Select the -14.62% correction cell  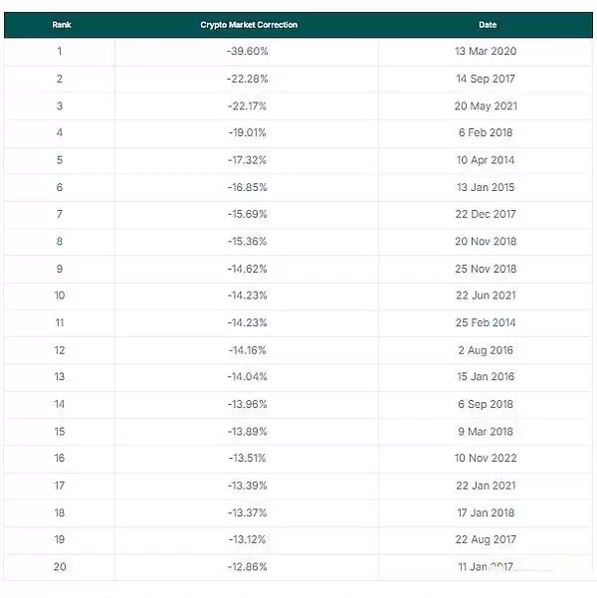click(x=247, y=269)
